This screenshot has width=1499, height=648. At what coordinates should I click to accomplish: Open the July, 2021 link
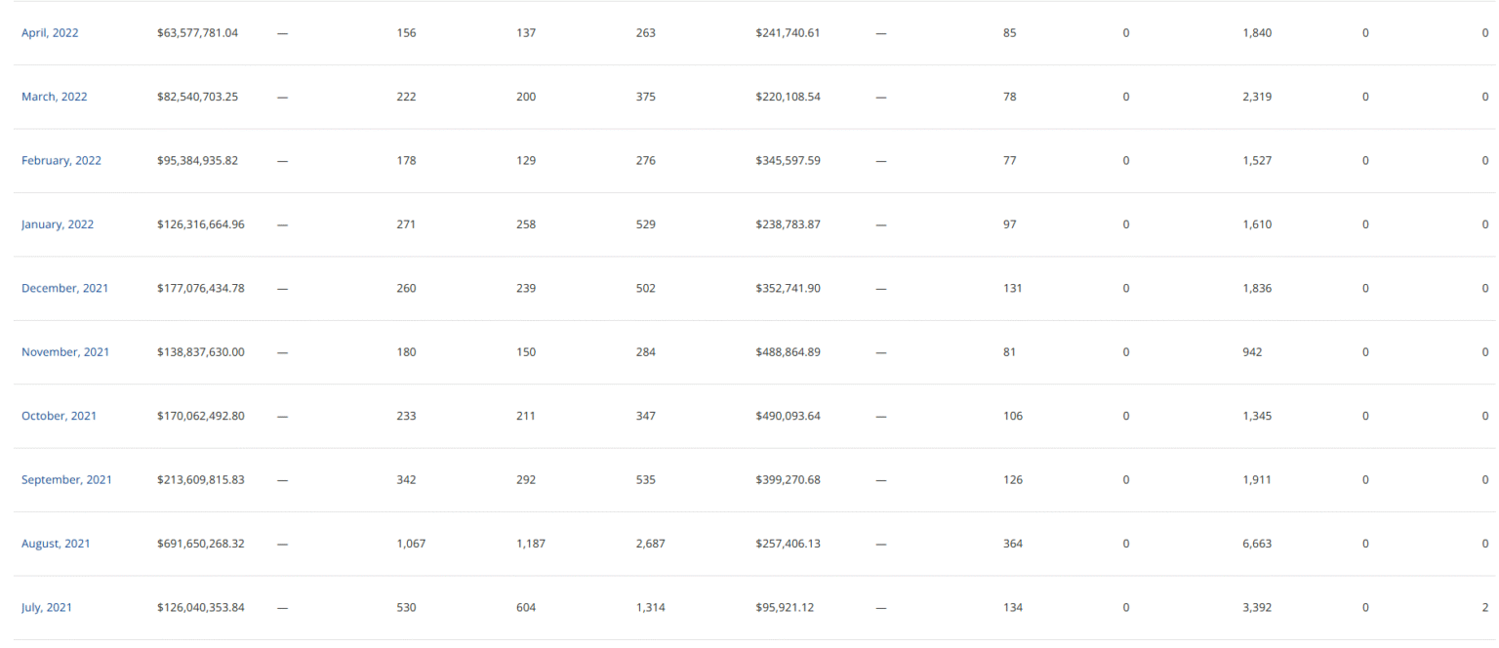(x=46, y=608)
